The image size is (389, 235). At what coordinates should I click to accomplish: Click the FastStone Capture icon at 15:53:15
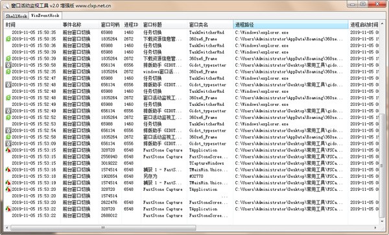[8, 150]
